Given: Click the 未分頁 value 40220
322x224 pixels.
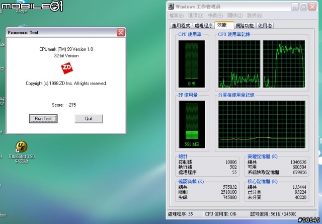Looking at the screenshot, I should click(x=300, y=197).
